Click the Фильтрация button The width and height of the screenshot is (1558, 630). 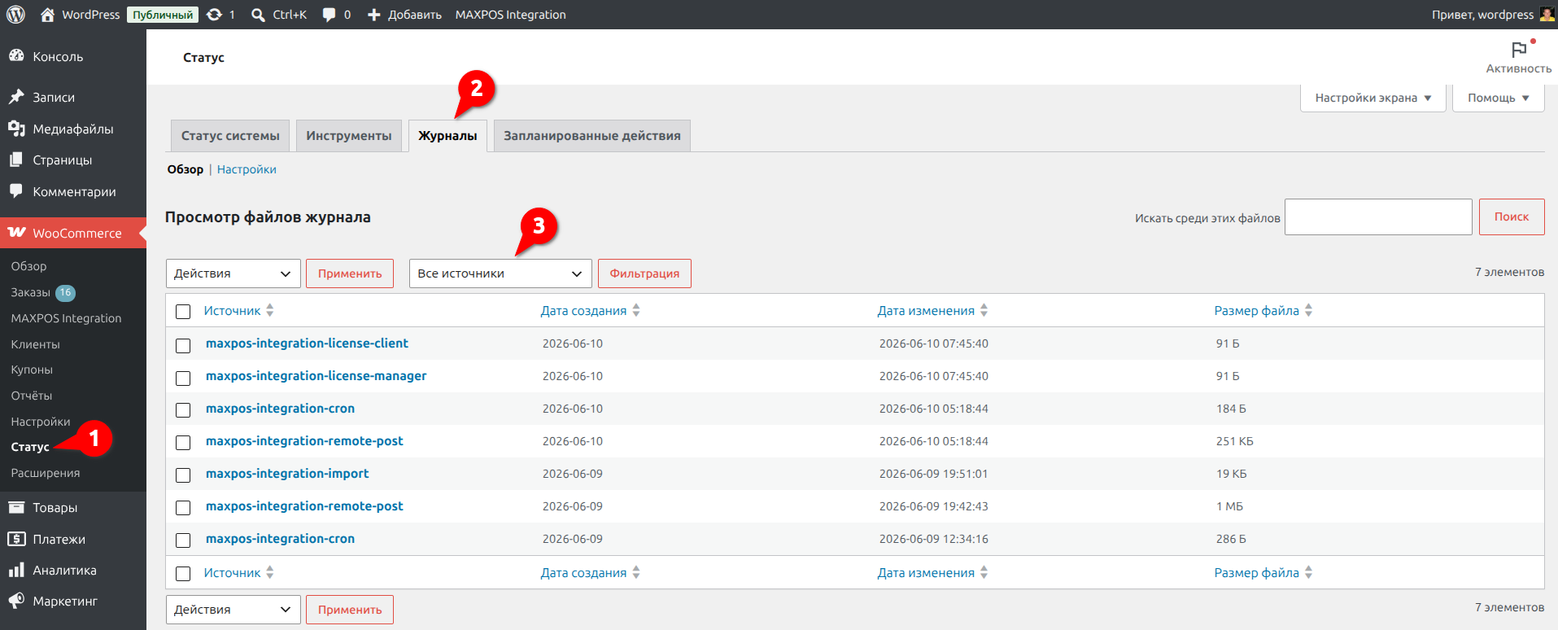(x=644, y=273)
